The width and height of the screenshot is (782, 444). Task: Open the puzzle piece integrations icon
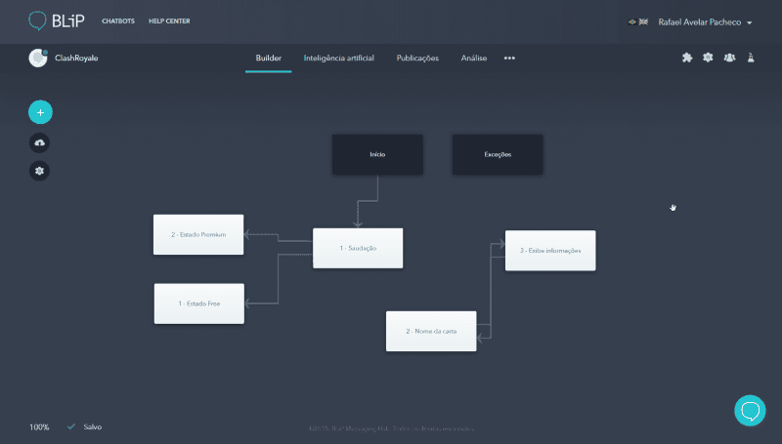tap(687, 58)
